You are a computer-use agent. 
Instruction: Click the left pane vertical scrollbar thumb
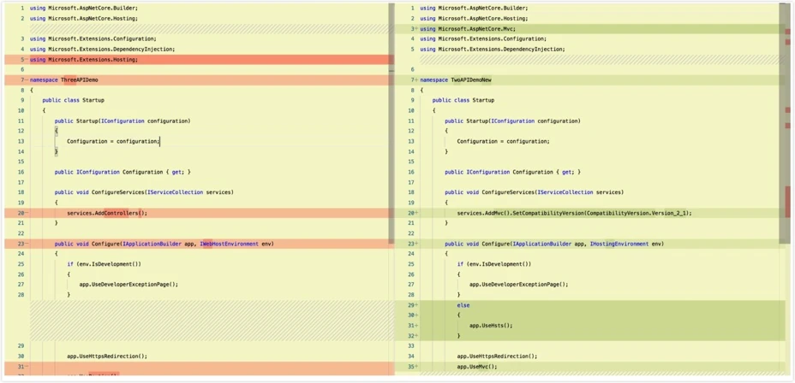pyautogui.click(x=392, y=124)
